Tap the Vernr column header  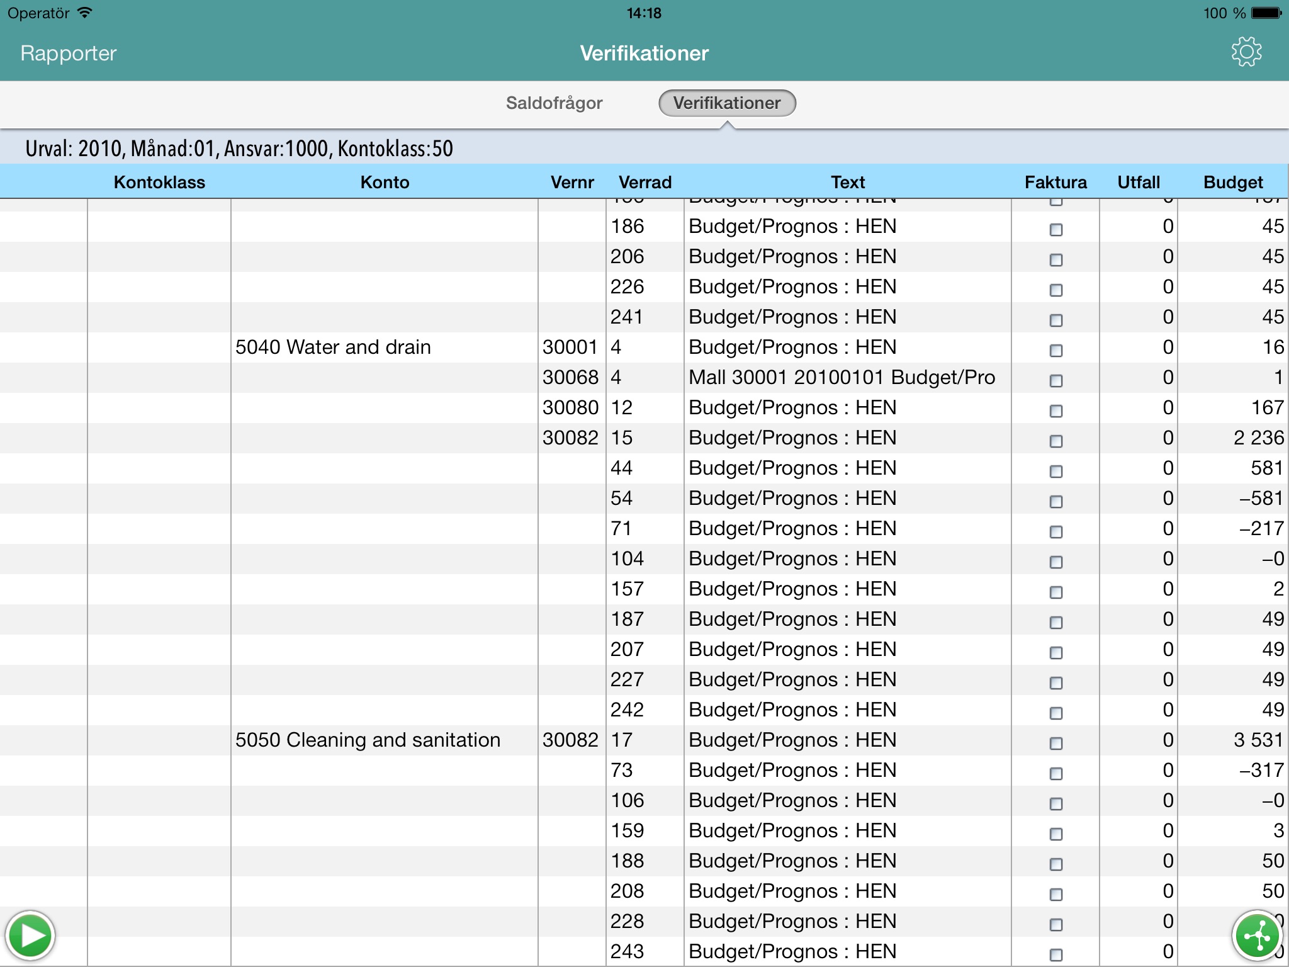(572, 182)
